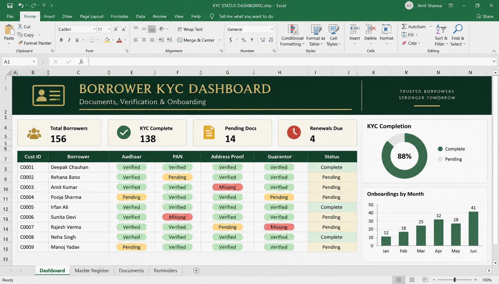Image resolution: width=499 pixels, height=284 pixels.
Task: Click Find & Select magnifier icon
Action: [x=458, y=29]
